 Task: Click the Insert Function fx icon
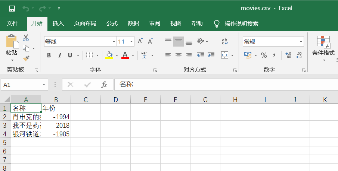[104, 85]
